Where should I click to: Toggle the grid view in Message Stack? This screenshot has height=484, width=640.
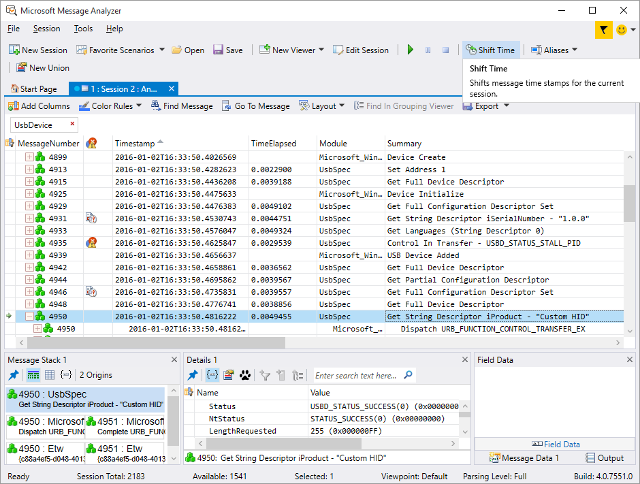pyautogui.click(x=50, y=375)
